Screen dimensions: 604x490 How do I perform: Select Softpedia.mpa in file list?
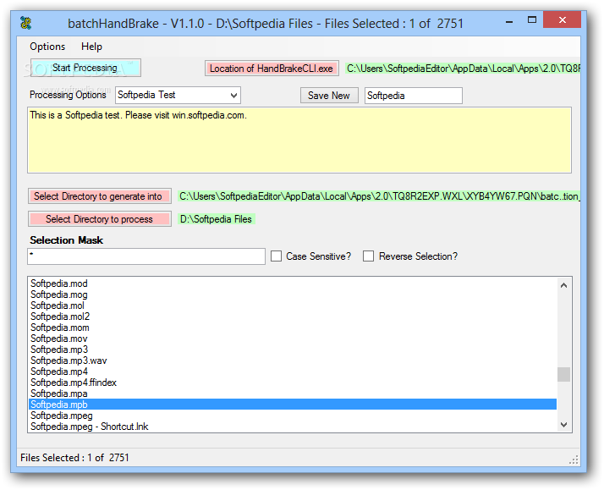click(x=293, y=394)
